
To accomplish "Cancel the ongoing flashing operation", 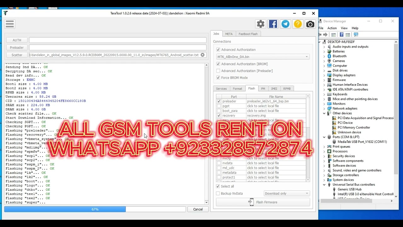I will 198,209.
